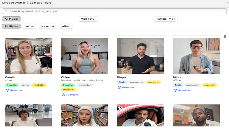Click the search magnifier icon
This screenshot has height=129, width=229.
coord(6,11)
